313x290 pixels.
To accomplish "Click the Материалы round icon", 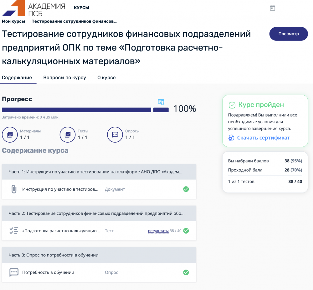I will pyautogui.click(x=10, y=134).
